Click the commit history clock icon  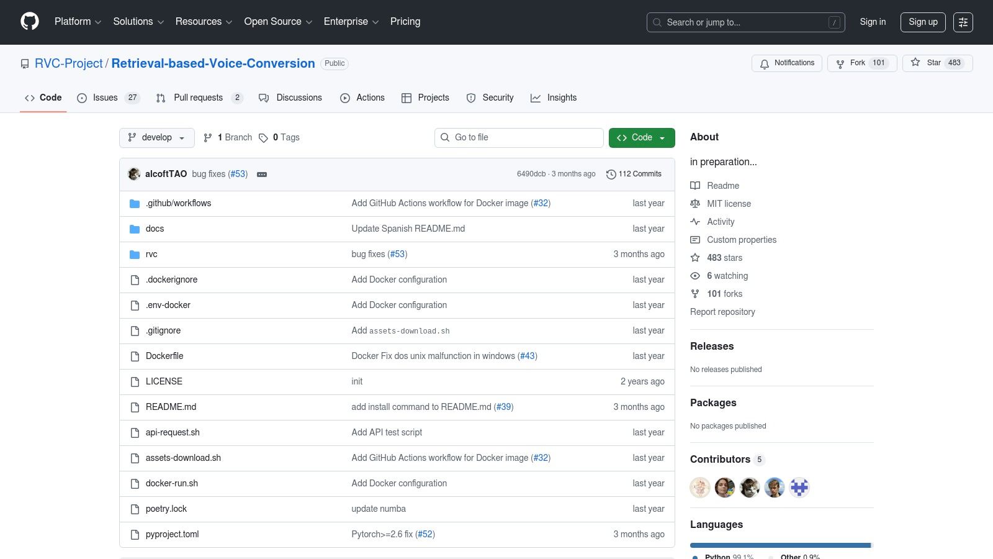click(611, 175)
